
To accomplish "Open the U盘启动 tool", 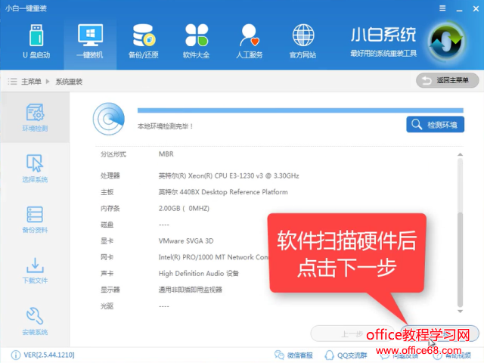I will 36,41.
